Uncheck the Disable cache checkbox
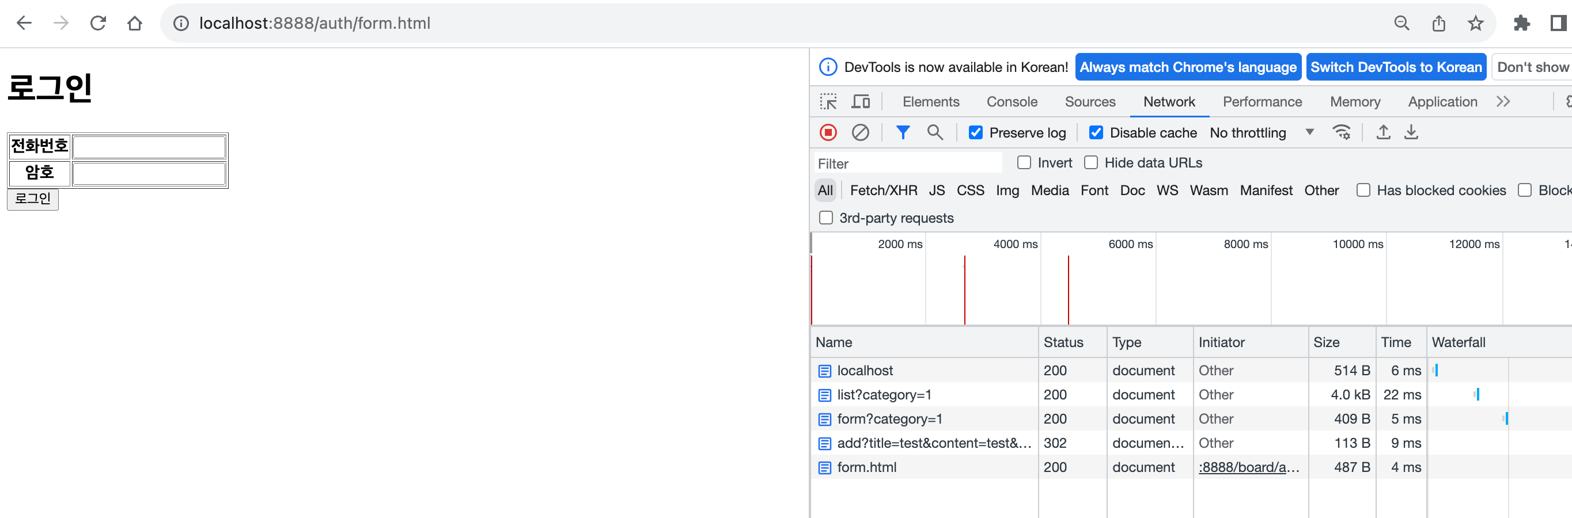 pos(1096,133)
